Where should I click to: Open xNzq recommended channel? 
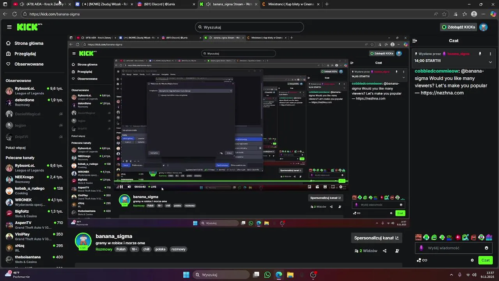click(x=34, y=248)
